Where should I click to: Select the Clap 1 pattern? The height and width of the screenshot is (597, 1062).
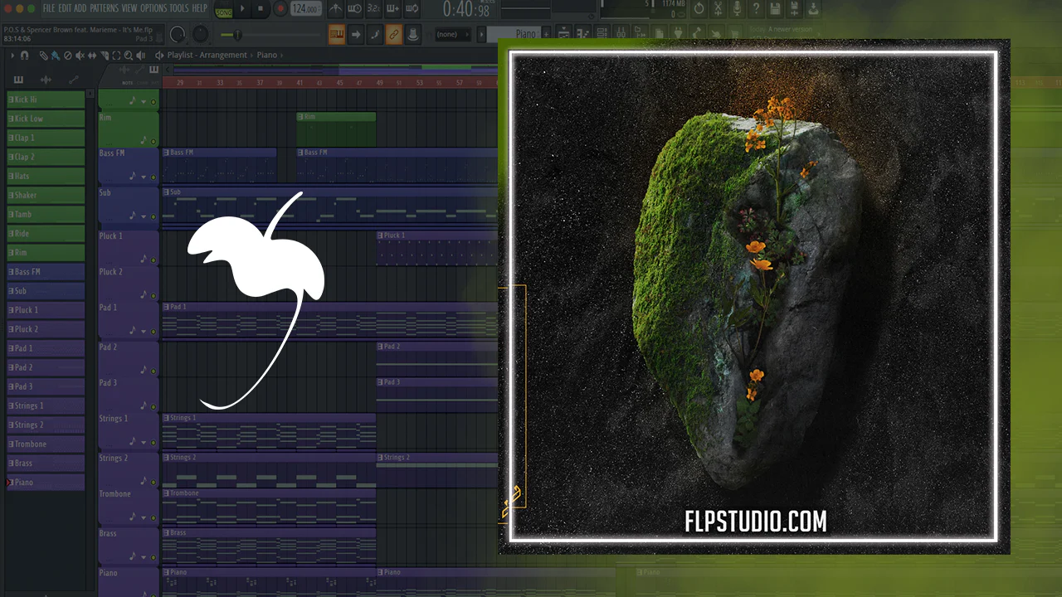(46, 138)
